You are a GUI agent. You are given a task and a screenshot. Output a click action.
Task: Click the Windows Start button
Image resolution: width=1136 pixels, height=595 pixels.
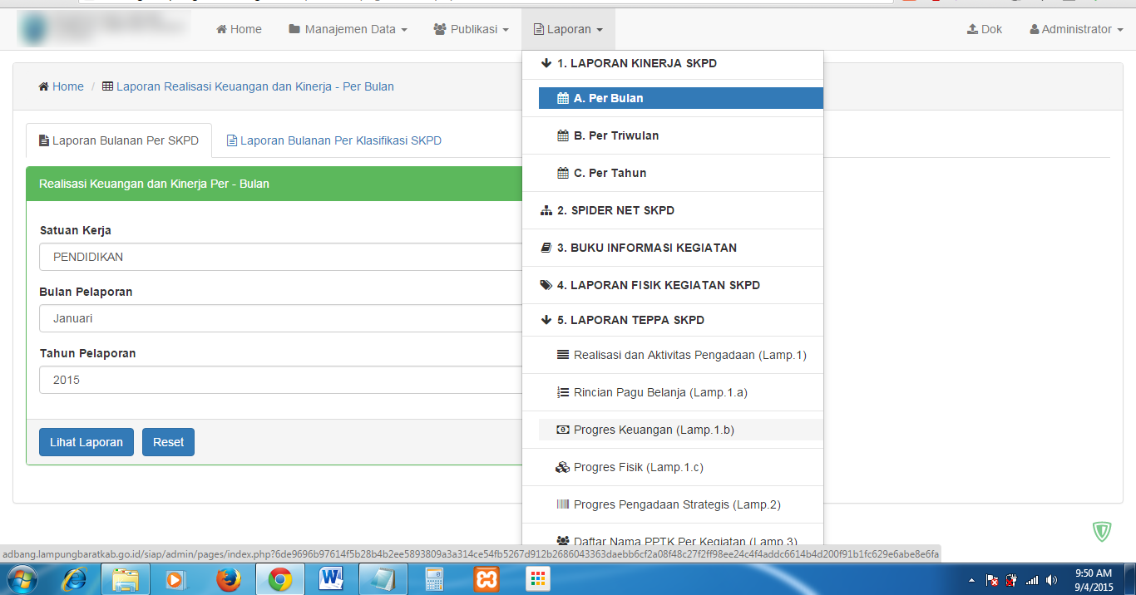click(x=22, y=579)
